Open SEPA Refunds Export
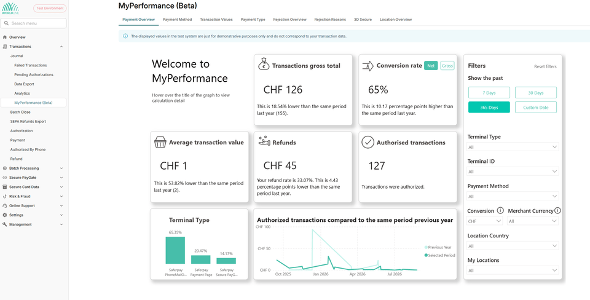Screen dimensions: 590x300 click(28, 122)
